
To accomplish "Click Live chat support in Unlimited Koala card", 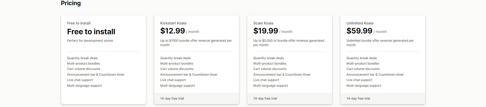I will click(x=359, y=80).
